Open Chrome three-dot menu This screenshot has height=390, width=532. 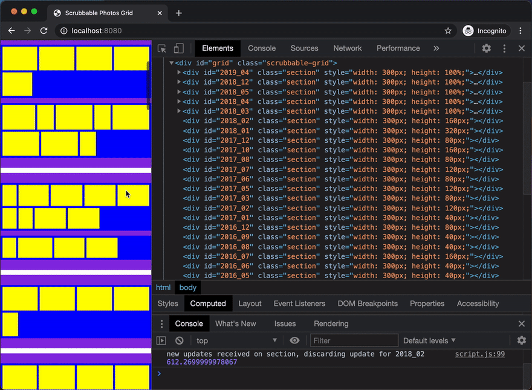521,31
